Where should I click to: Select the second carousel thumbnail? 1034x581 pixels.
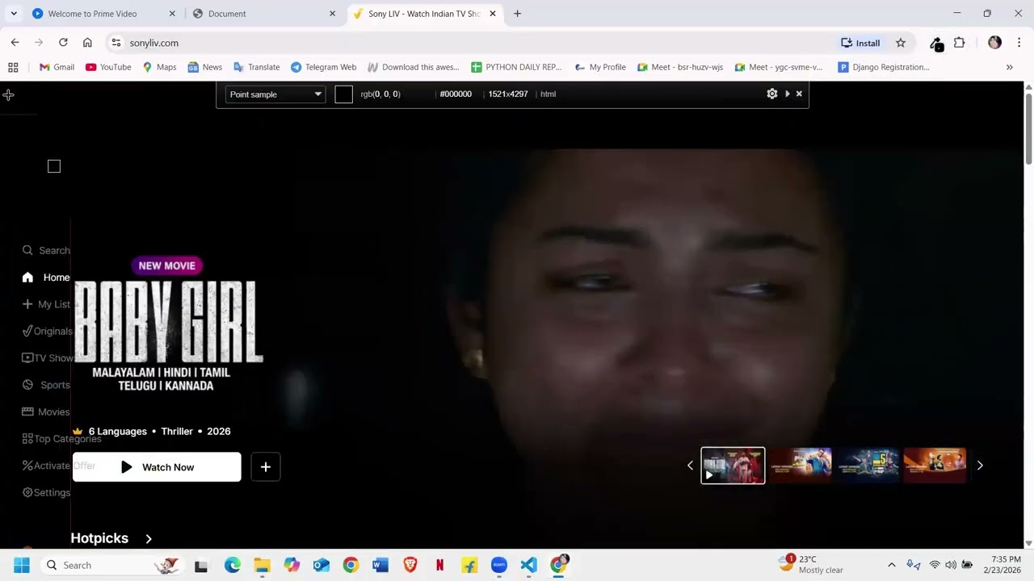tap(800, 466)
